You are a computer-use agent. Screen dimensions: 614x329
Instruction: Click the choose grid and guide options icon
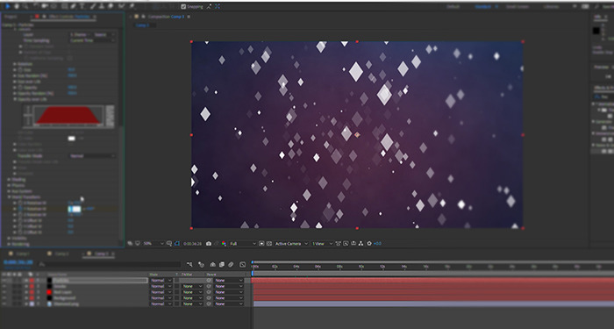click(169, 244)
